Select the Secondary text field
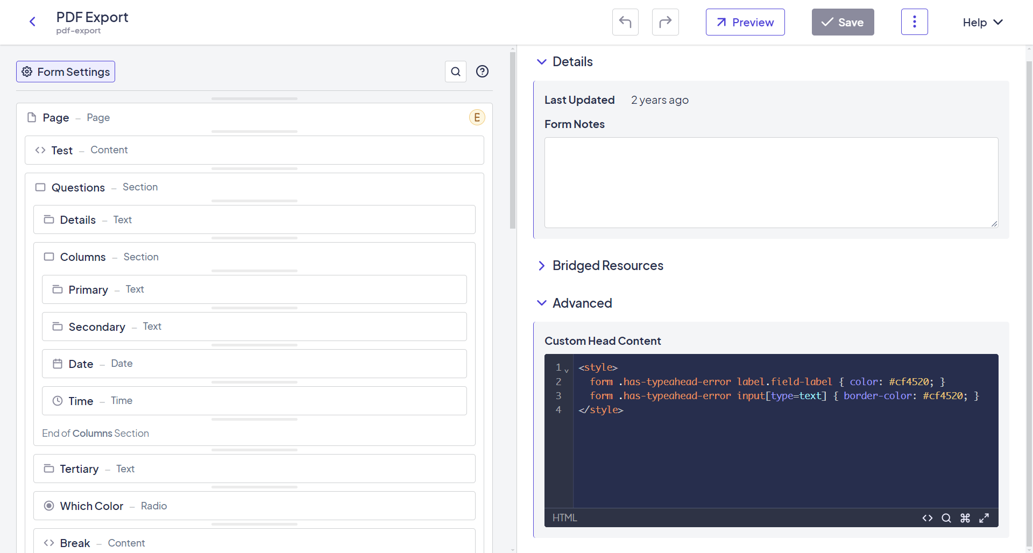The width and height of the screenshot is (1033, 553). pyautogui.click(x=254, y=327)
